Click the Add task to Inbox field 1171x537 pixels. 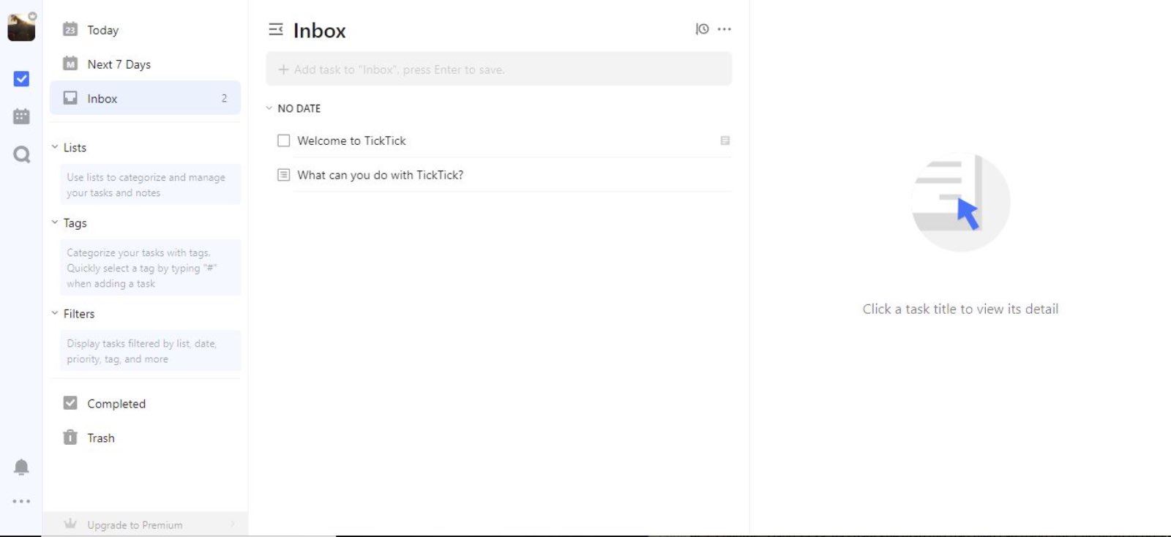(x=498, y=70)
